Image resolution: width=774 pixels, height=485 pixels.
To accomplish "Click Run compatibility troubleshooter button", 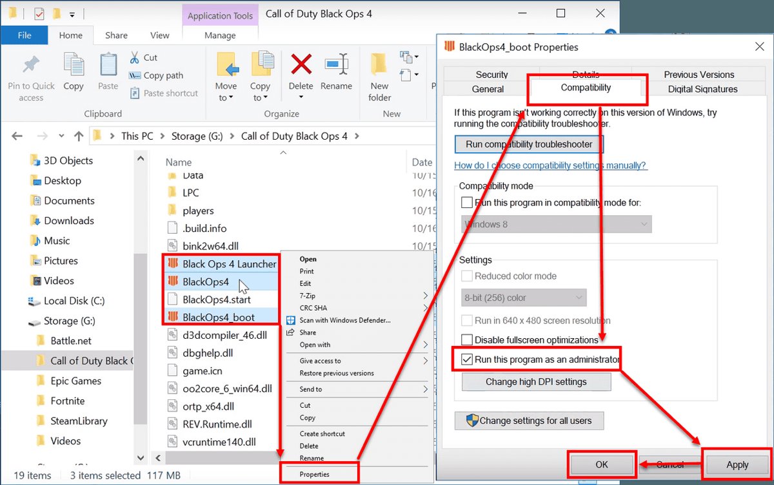I will click(x=529, y=144).
